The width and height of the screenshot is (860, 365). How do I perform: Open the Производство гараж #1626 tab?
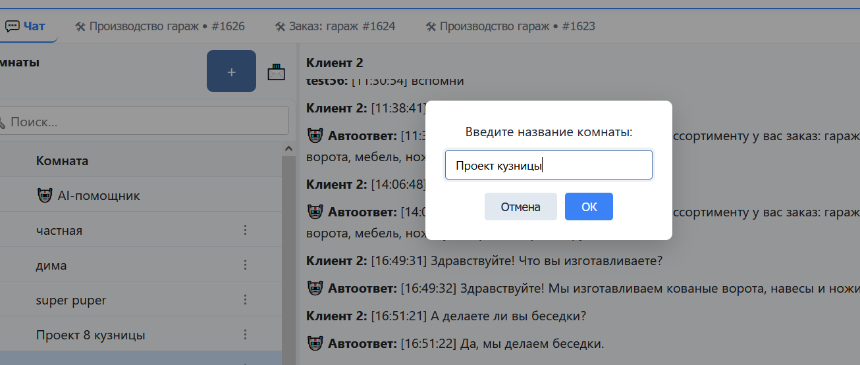pyautogui.click(x=159, y=26)
